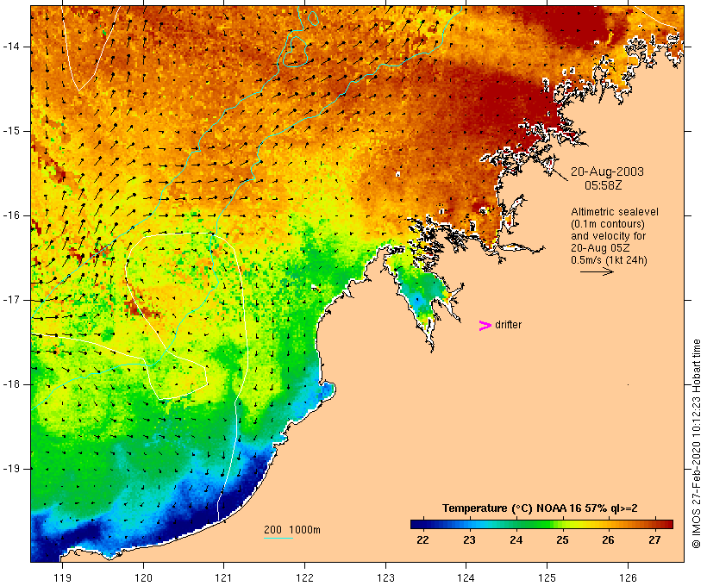The height and width of the screenshot is (586, 707).
Task: Click the colorbar label '26'
Action: click(608, 539)
